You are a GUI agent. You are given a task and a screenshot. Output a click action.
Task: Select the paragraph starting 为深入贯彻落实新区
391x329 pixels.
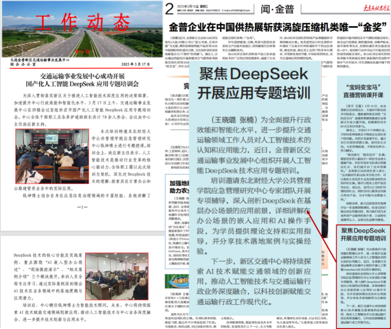[82, 110]
